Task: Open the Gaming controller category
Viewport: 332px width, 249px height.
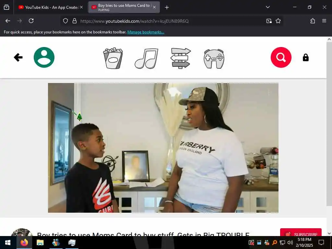Action: click(214, 59)
